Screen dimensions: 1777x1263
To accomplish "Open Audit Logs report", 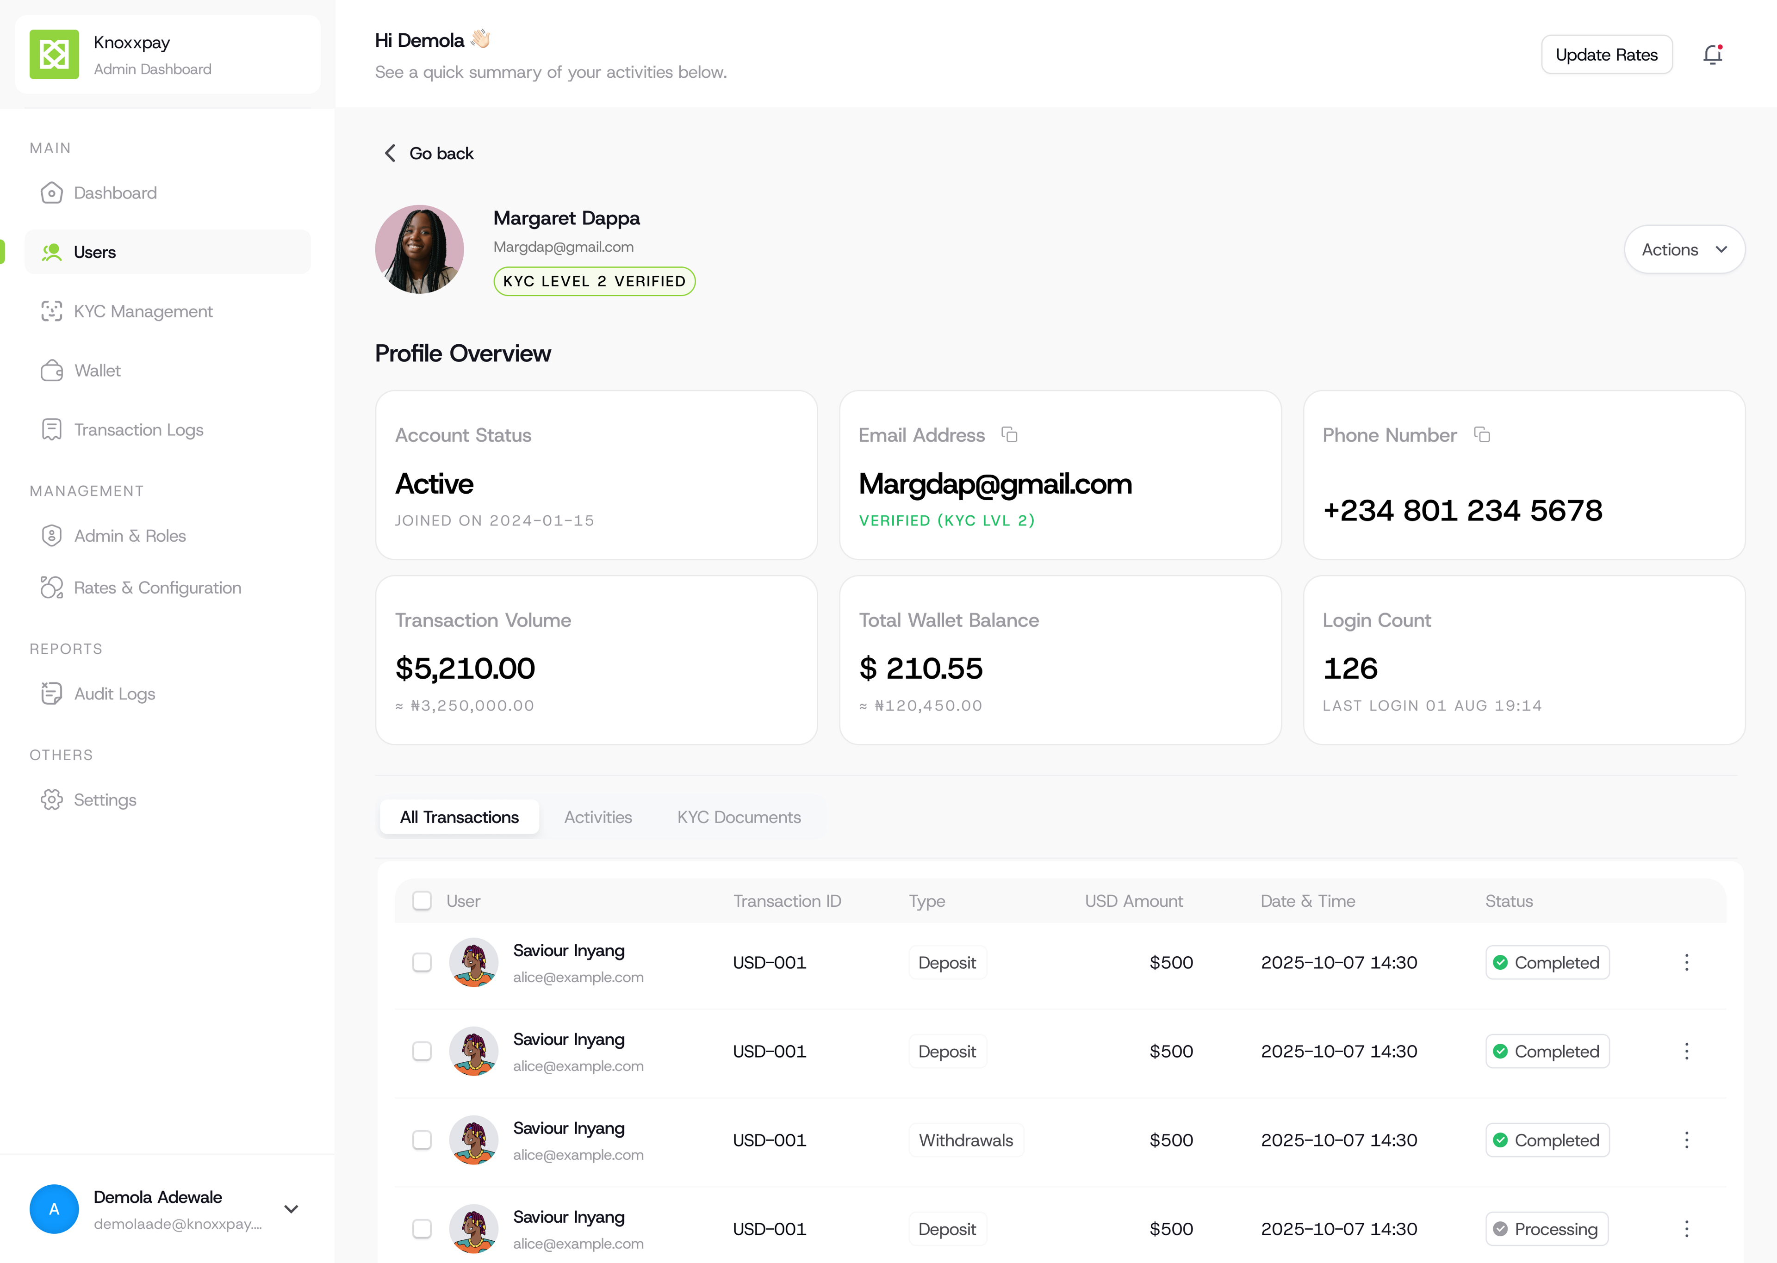I will pos(167,693).
